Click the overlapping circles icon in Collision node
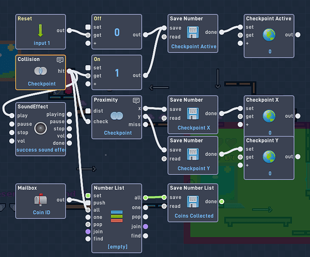The width and height of the screenshot is (310, 257). tap(41, 71)
